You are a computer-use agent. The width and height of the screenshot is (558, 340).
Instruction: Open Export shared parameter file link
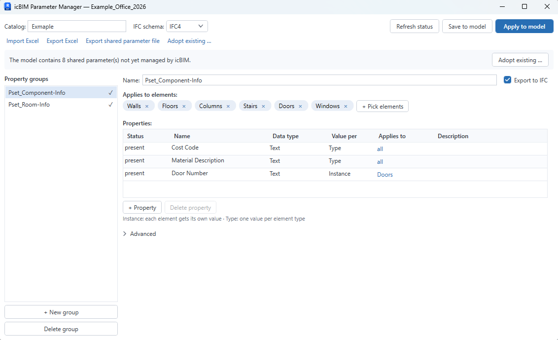123,41
